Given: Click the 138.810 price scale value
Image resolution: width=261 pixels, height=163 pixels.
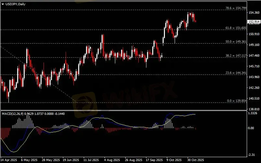Looking at the screenshot, I should pyautogui.click(x=254, y=109).
